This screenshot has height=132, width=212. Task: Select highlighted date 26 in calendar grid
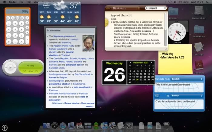(x=137, y=80)
